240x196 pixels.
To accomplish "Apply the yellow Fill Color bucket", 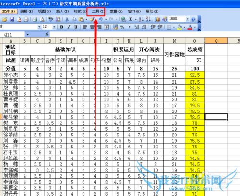I will 180,27.
